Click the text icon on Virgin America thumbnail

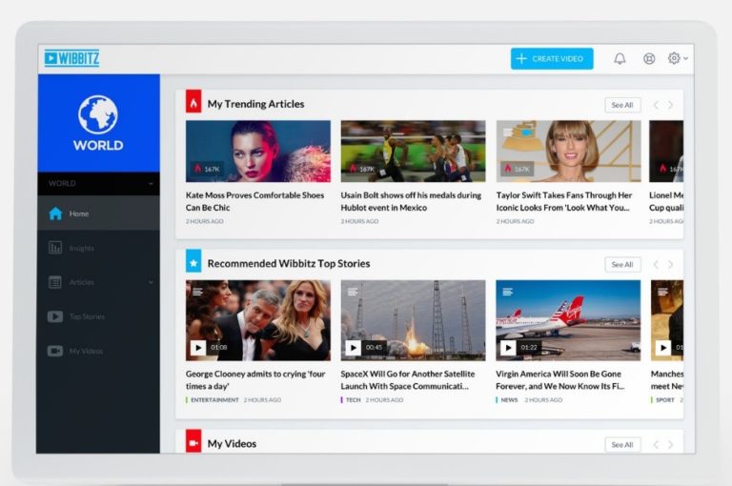tap(508, 292)
